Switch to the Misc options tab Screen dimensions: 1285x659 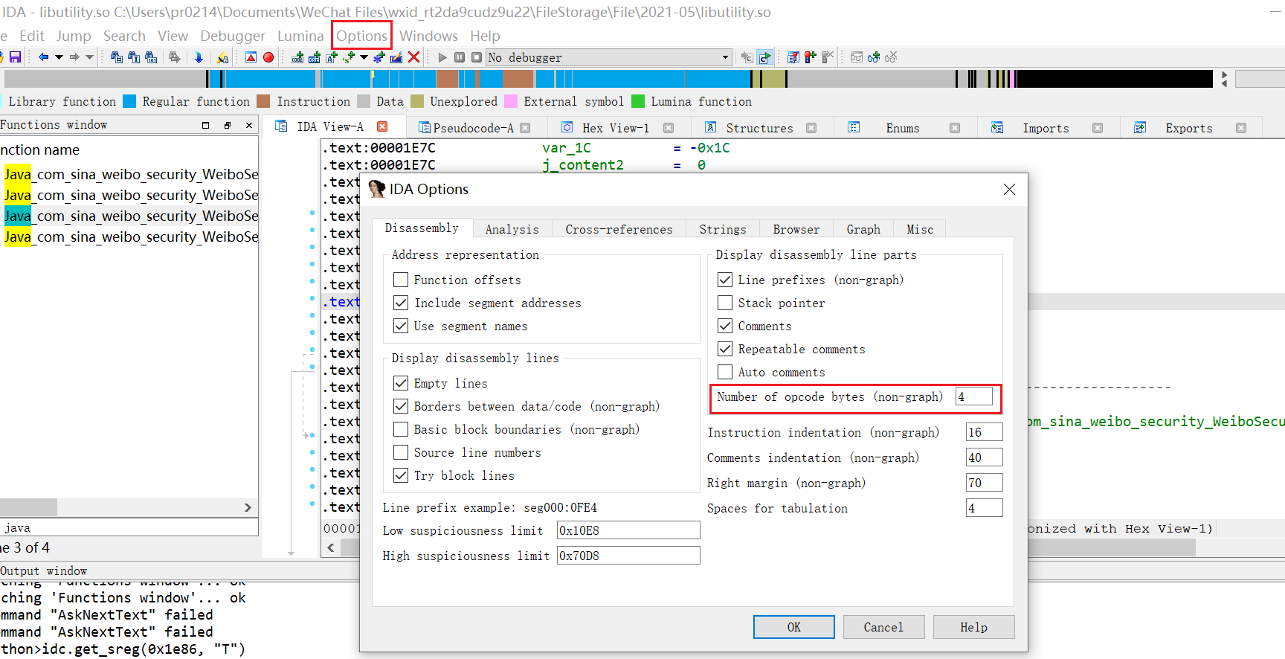point(920,229)
